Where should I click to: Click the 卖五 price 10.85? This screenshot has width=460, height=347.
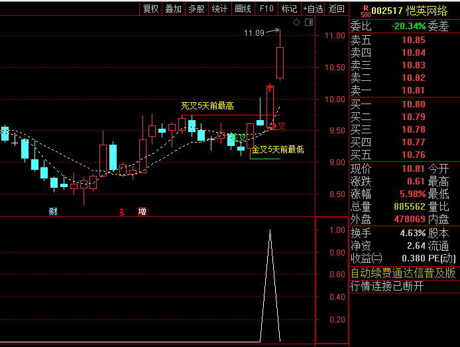[414, 40]
